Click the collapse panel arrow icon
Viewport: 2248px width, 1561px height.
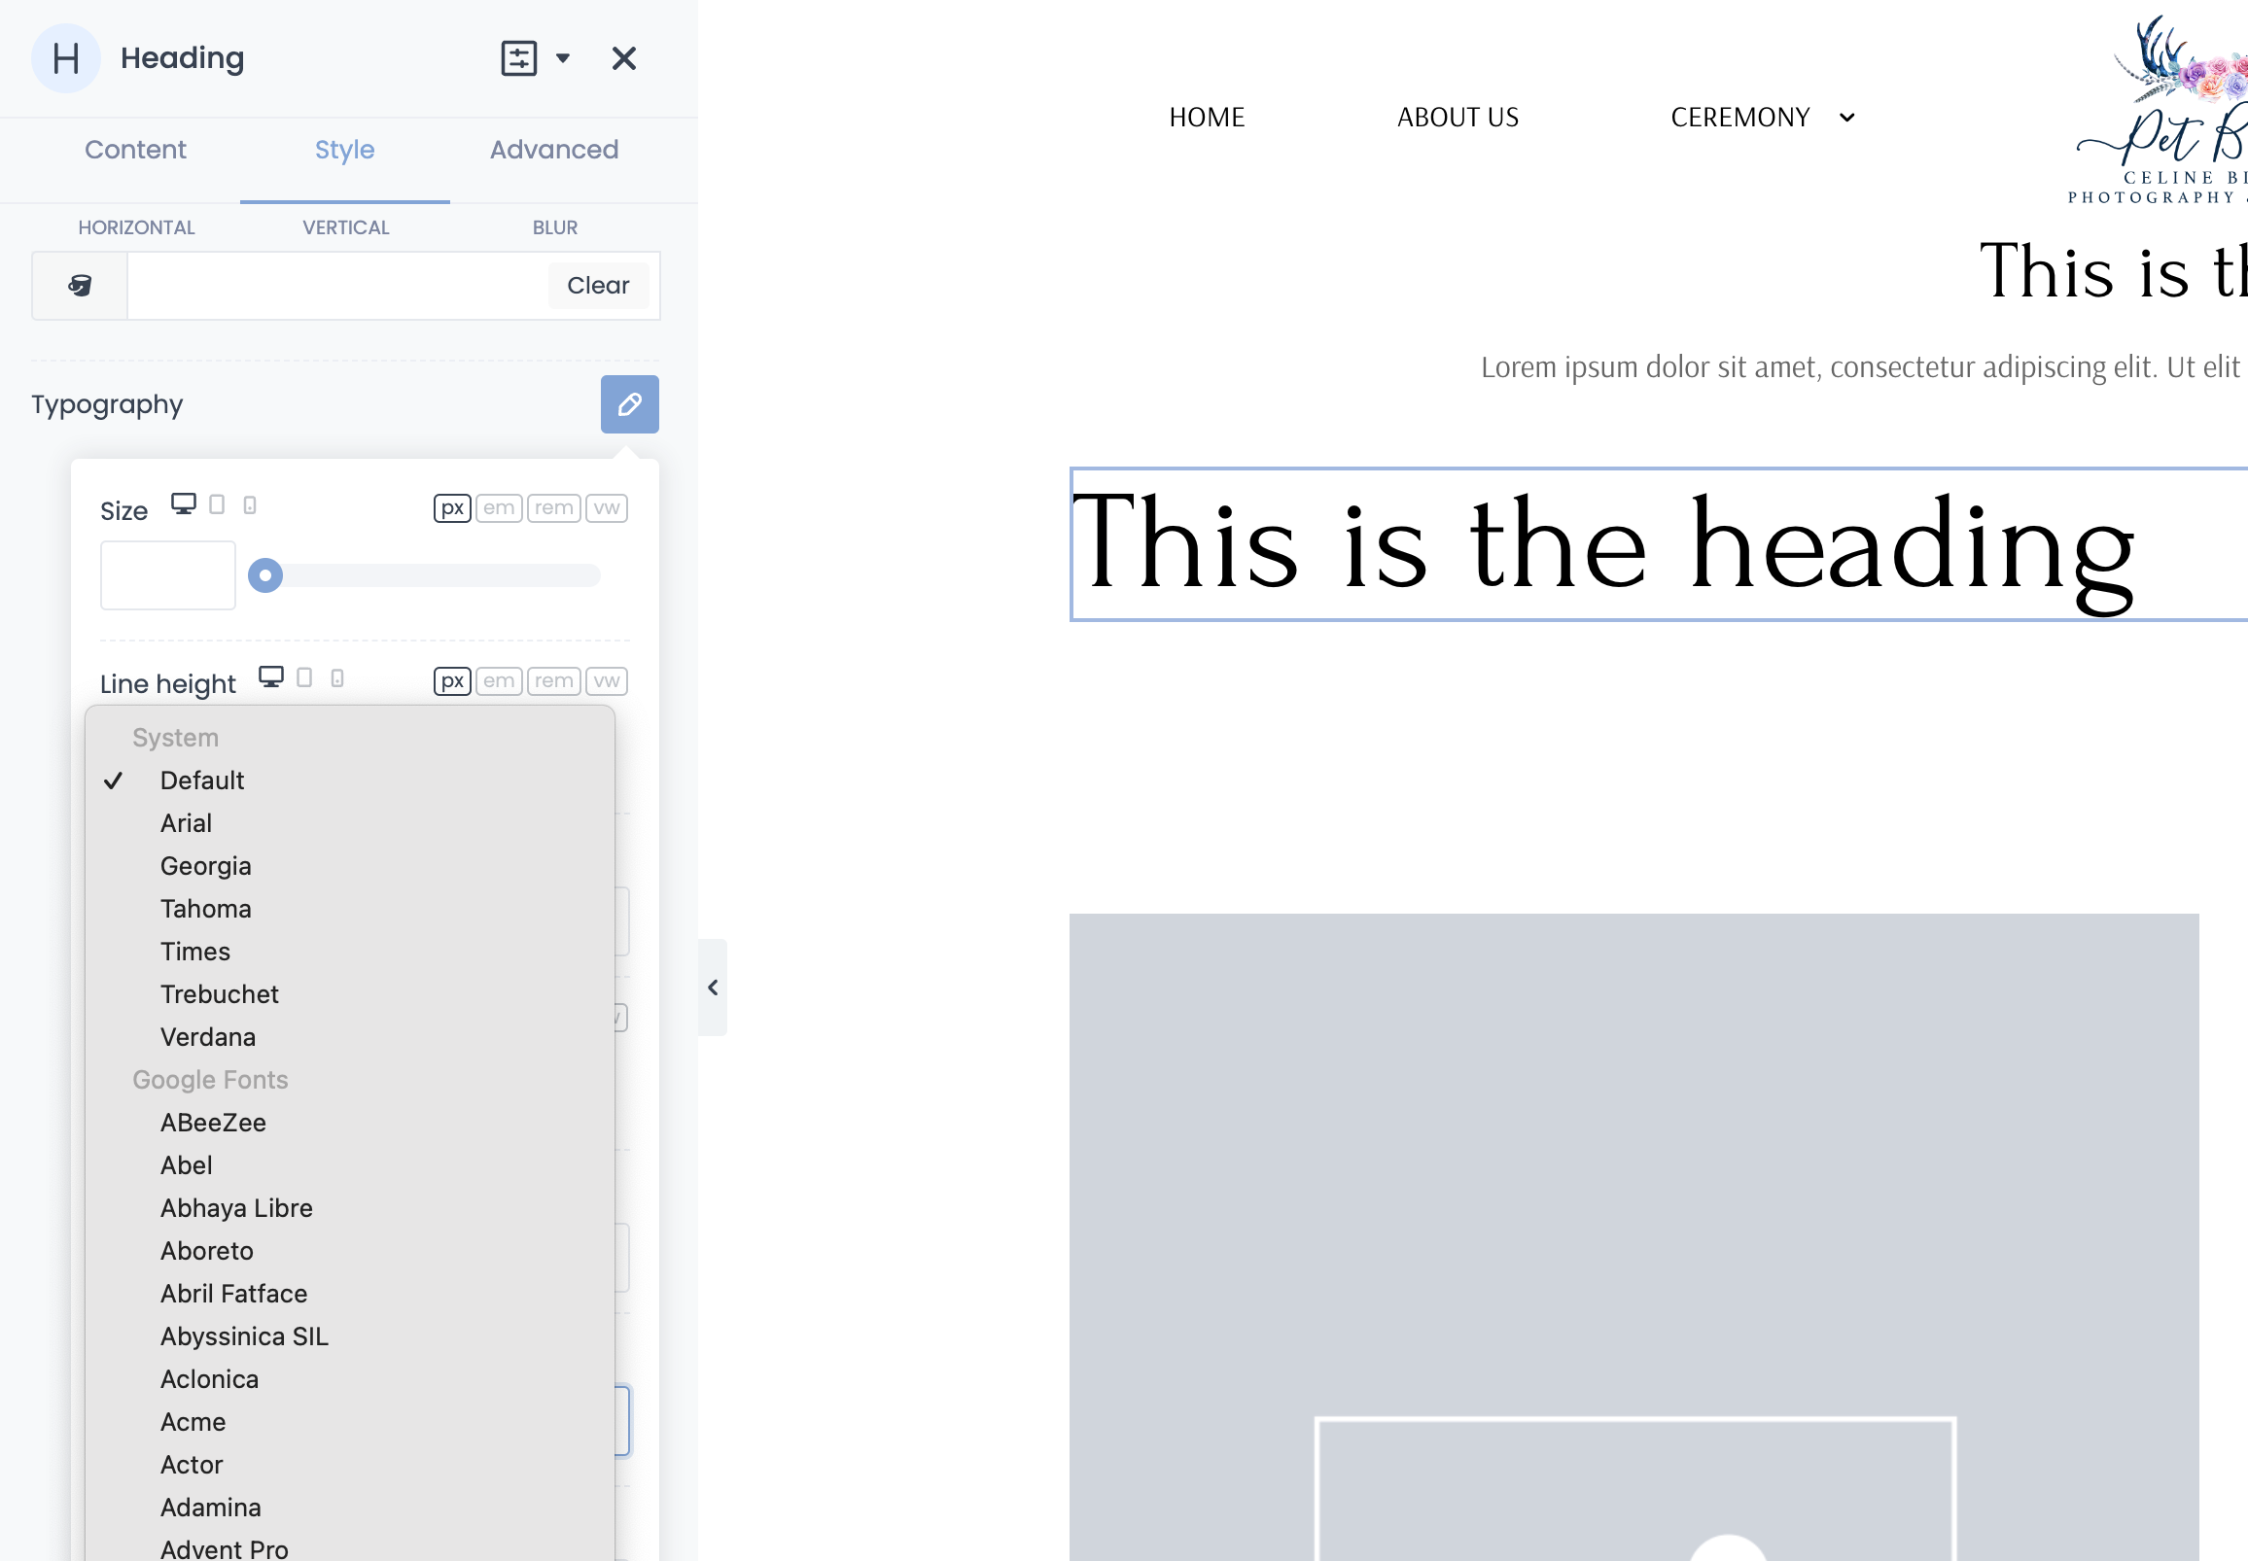click(713, 988)
